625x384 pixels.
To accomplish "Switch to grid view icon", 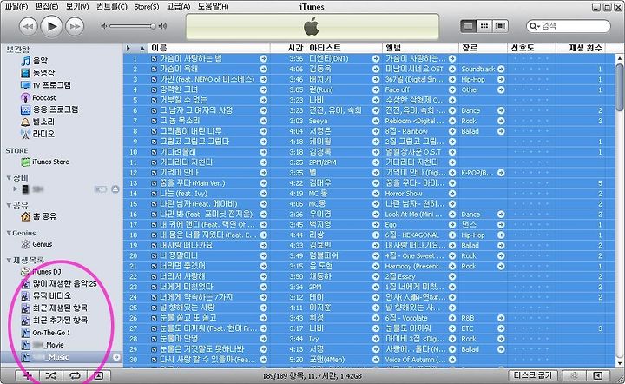I will coord(484,26).
